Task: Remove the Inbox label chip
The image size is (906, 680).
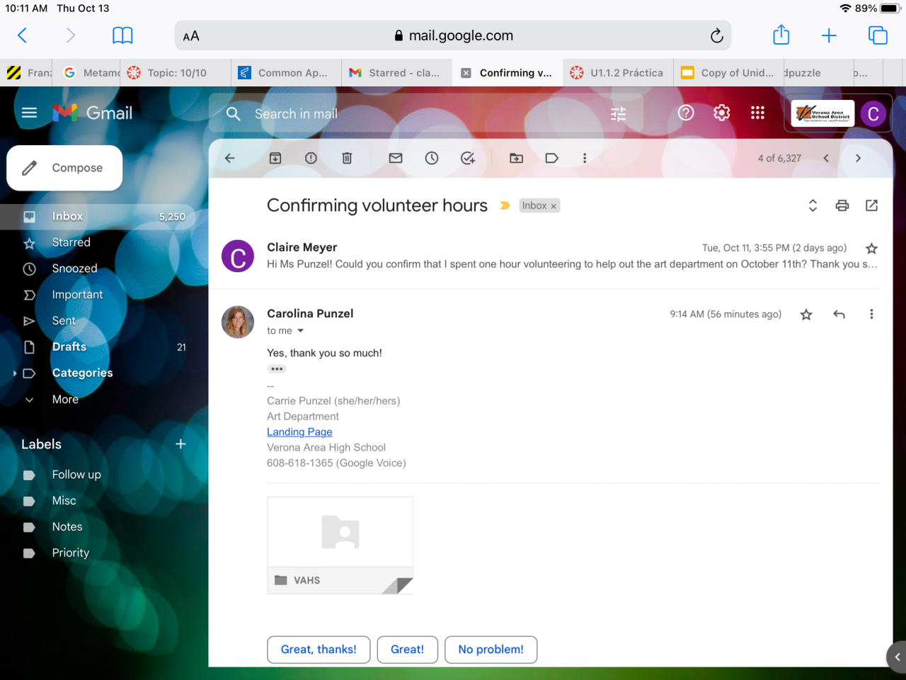Action: [554, 206]
